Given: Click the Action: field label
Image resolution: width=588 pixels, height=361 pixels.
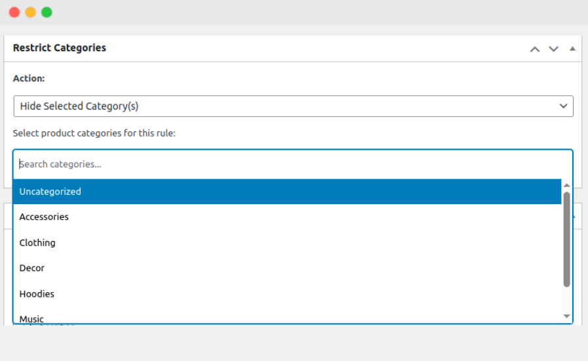Looking at the screenshot, I should pyautogui.click(x=29, y=78).
